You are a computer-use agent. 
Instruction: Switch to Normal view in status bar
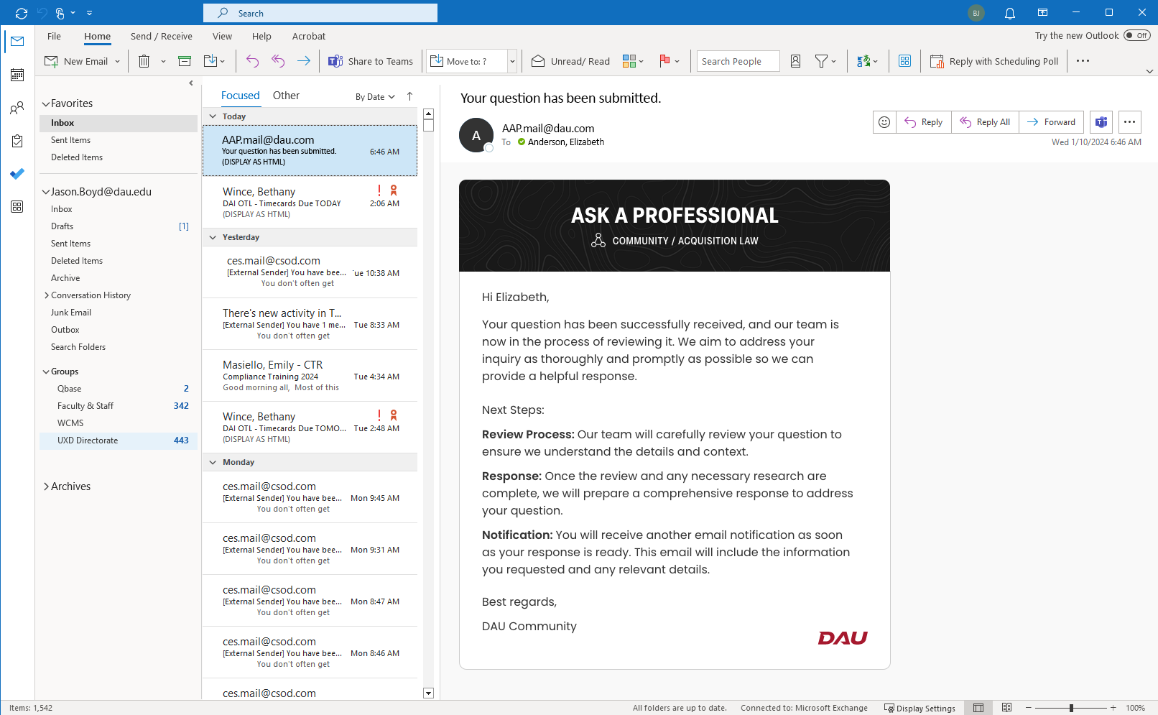(978, 708)
